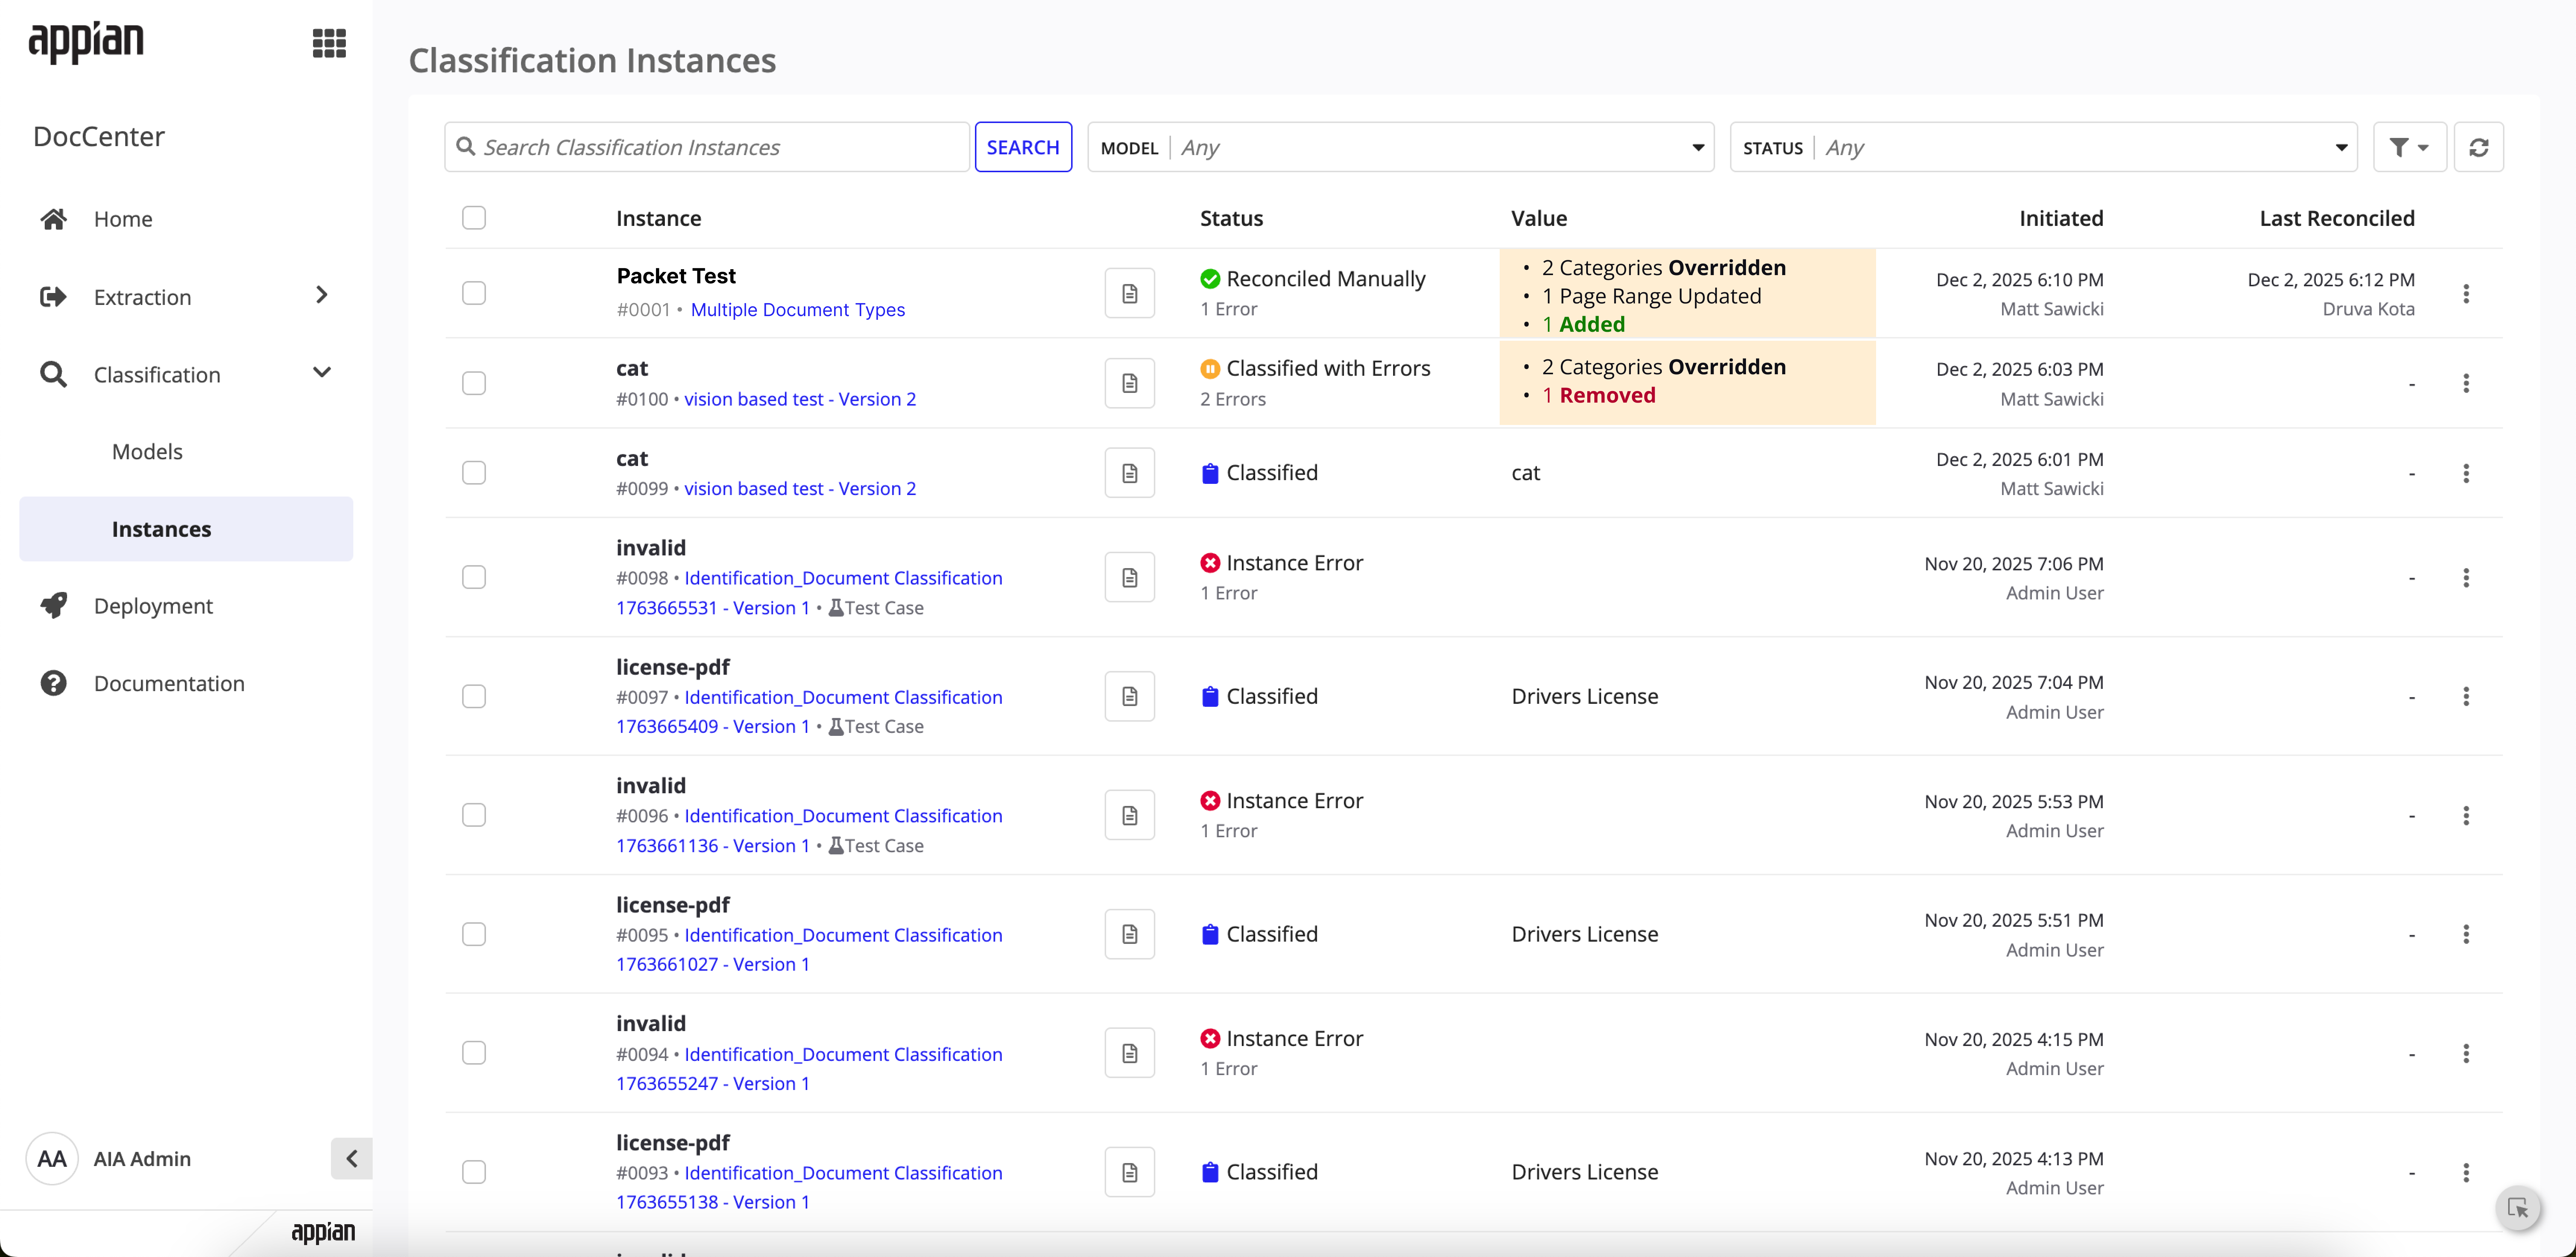Refresh the instances list

tap(2479, 146)
